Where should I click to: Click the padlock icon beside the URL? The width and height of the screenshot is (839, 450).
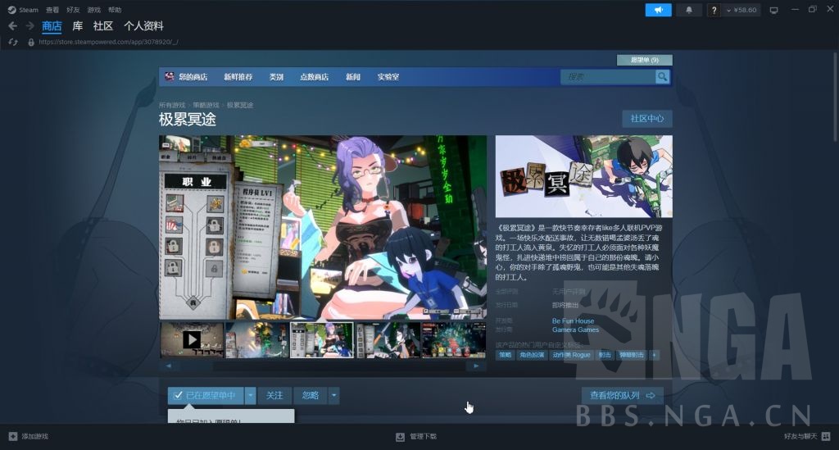click(31, 42)
